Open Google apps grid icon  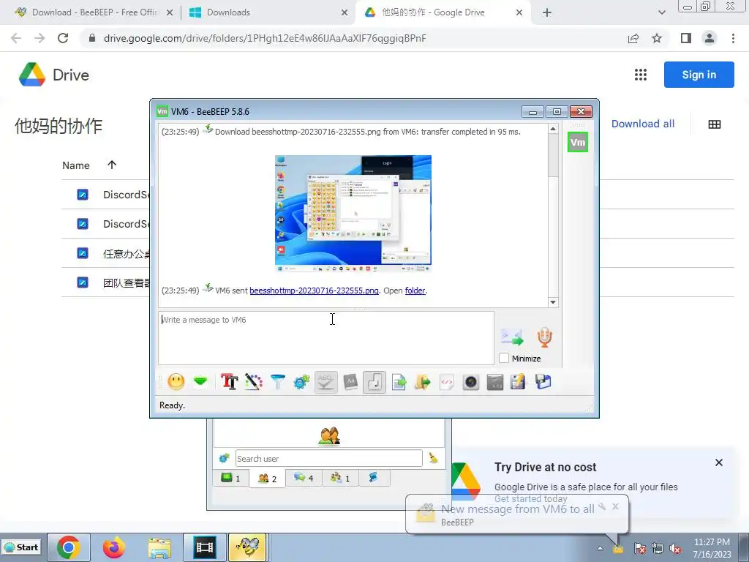pyautogui.click(x=641, y=75)
